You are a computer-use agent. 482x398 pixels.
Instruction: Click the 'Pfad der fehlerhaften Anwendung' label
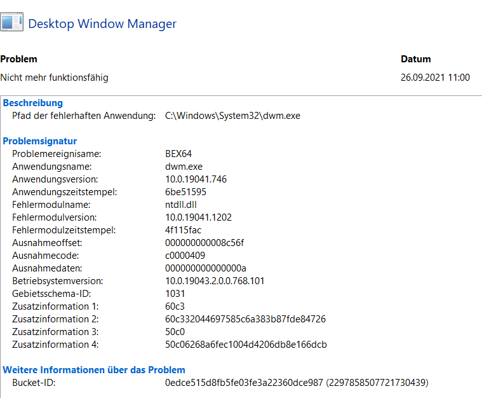point(84,116)
